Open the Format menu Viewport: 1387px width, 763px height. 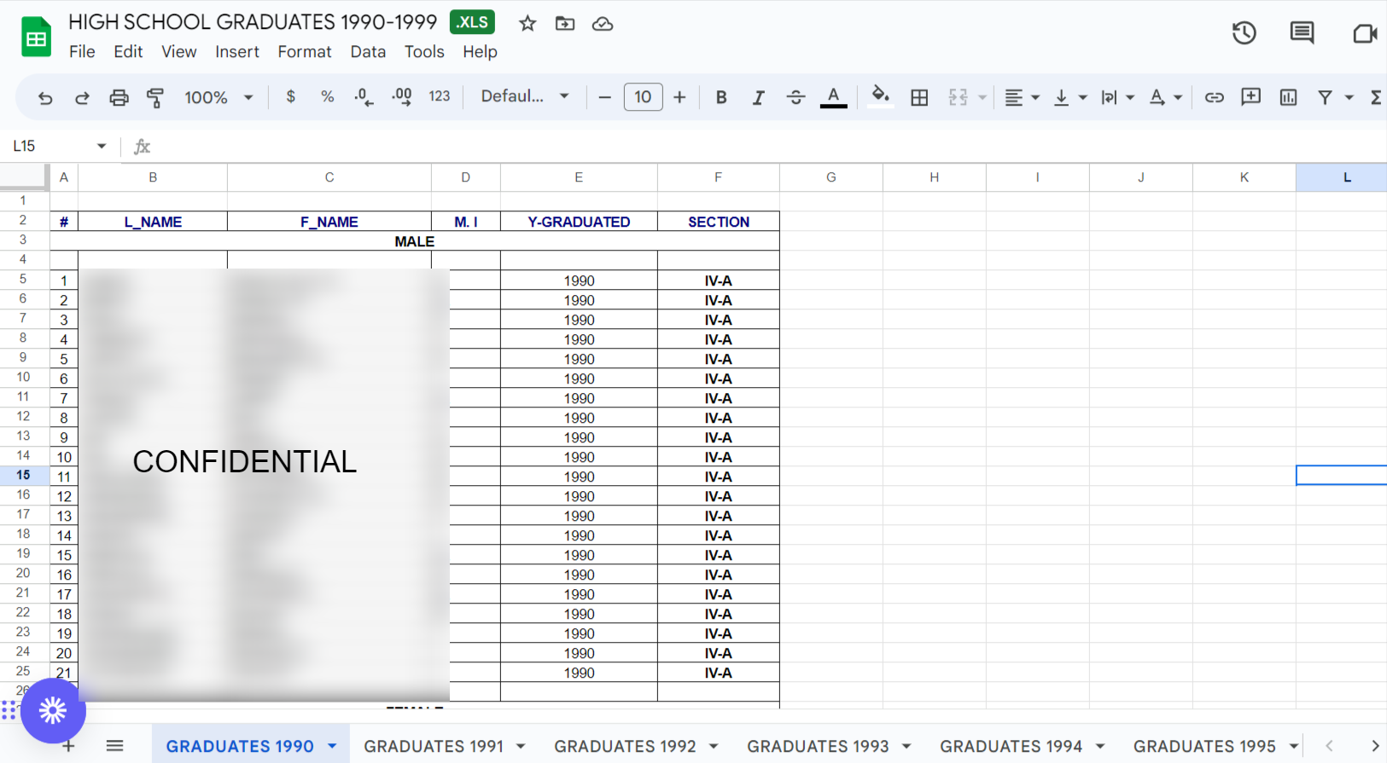tap(305, 52)
